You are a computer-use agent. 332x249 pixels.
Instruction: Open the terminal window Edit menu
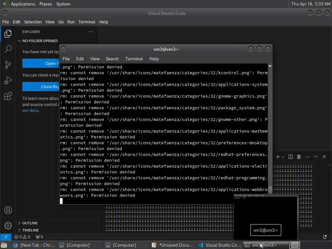tap(80, 59)
